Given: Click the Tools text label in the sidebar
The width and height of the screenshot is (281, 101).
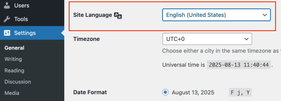Looking at the screenshot, I should pyautogui.click(x=21, y=19).
